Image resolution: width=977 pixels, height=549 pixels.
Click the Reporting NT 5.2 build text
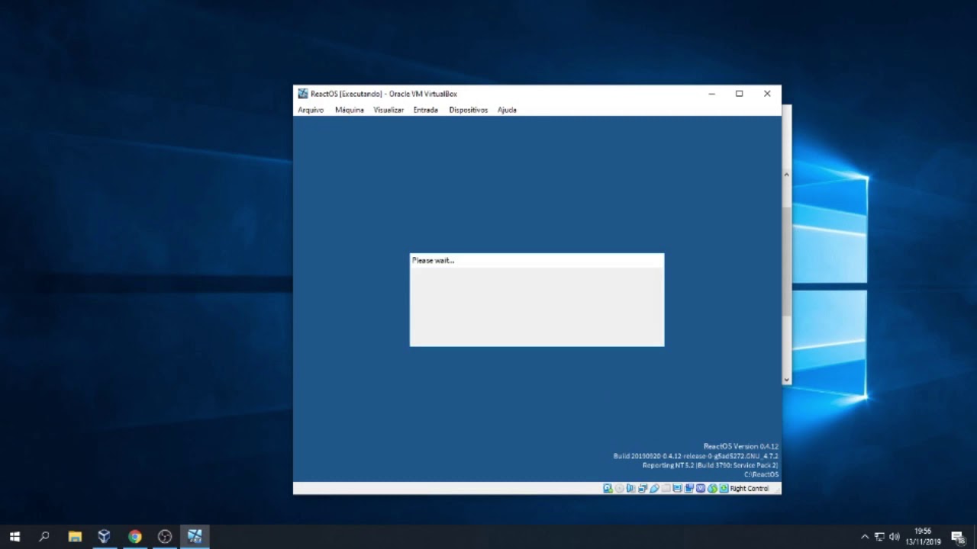[x=710, y=465]
